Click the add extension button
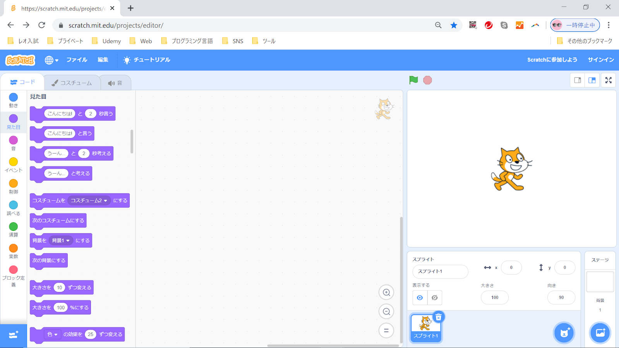619x348 pixels. click(x=14, y=335)
